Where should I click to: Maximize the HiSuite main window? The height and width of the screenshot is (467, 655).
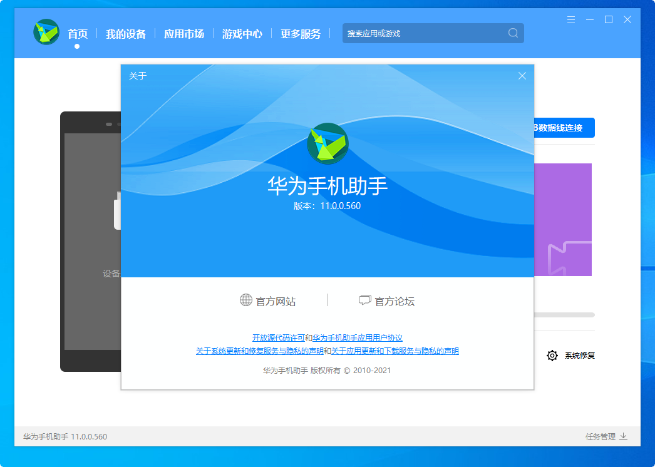(609, 19)
